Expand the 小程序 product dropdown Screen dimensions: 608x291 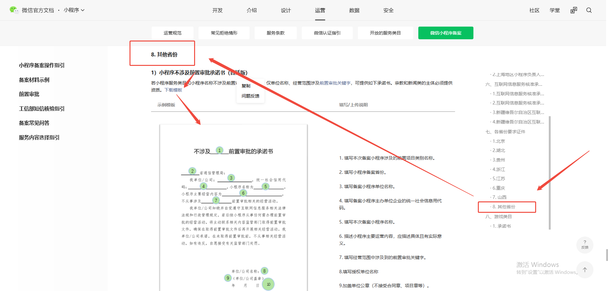point(74,10)
